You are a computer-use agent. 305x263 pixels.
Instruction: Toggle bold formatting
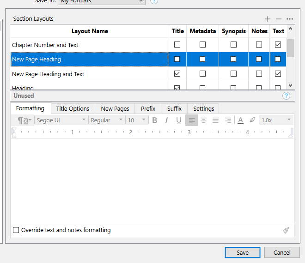pos(155,120)
